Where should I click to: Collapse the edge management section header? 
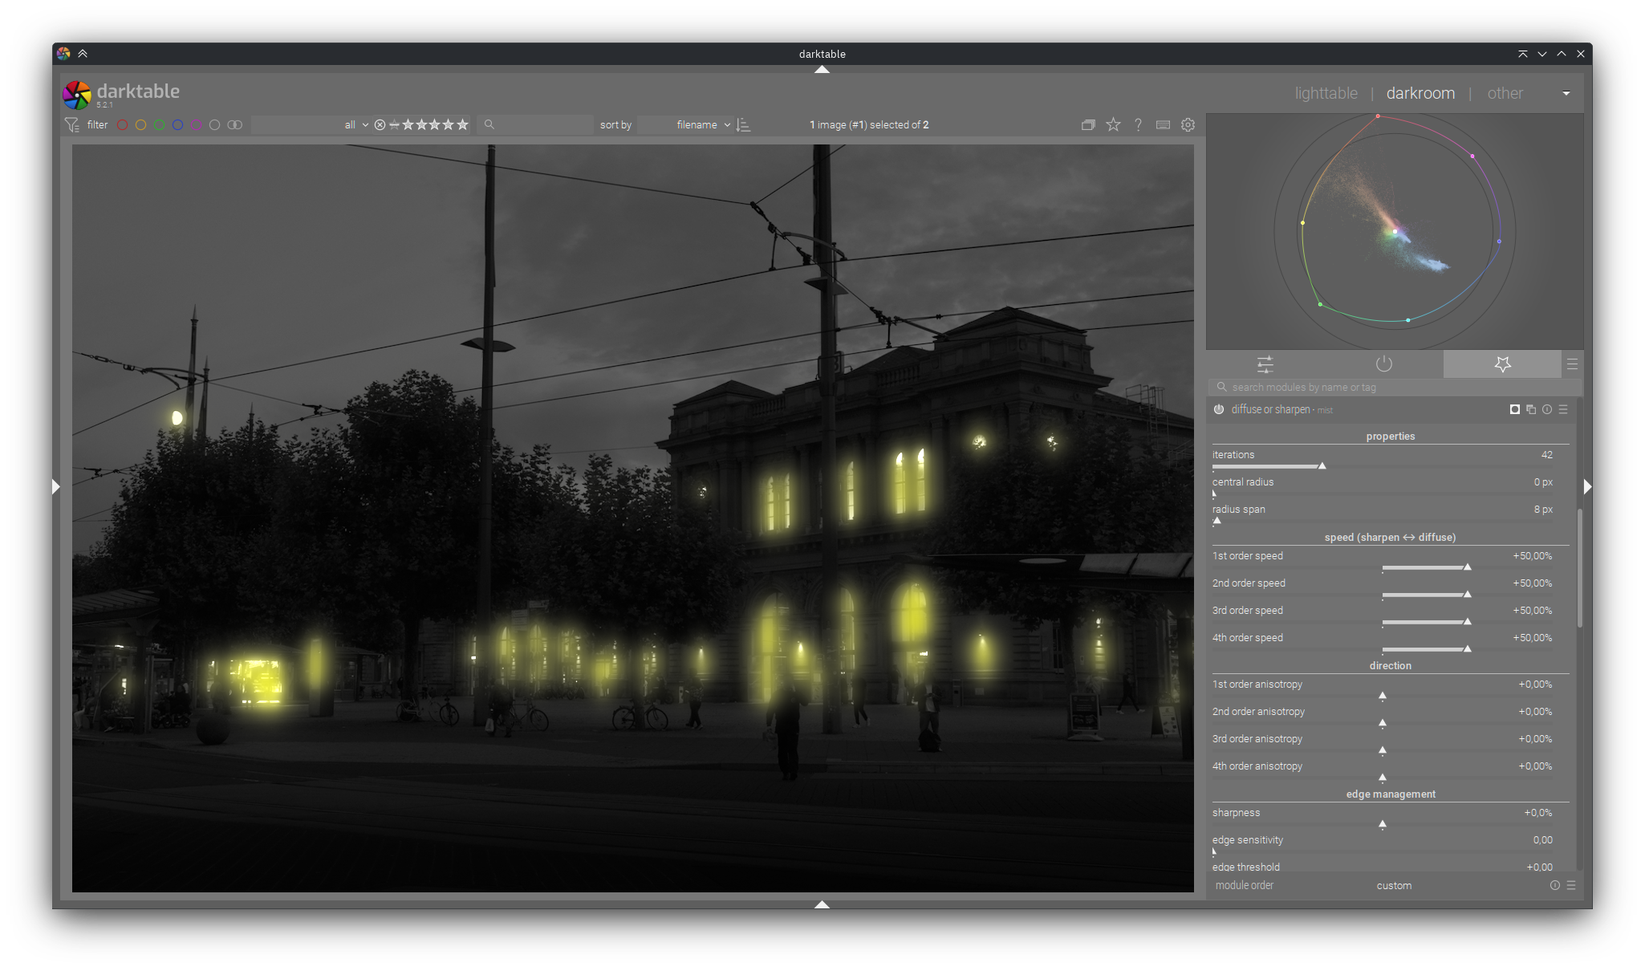click(x=1391, y=794)
